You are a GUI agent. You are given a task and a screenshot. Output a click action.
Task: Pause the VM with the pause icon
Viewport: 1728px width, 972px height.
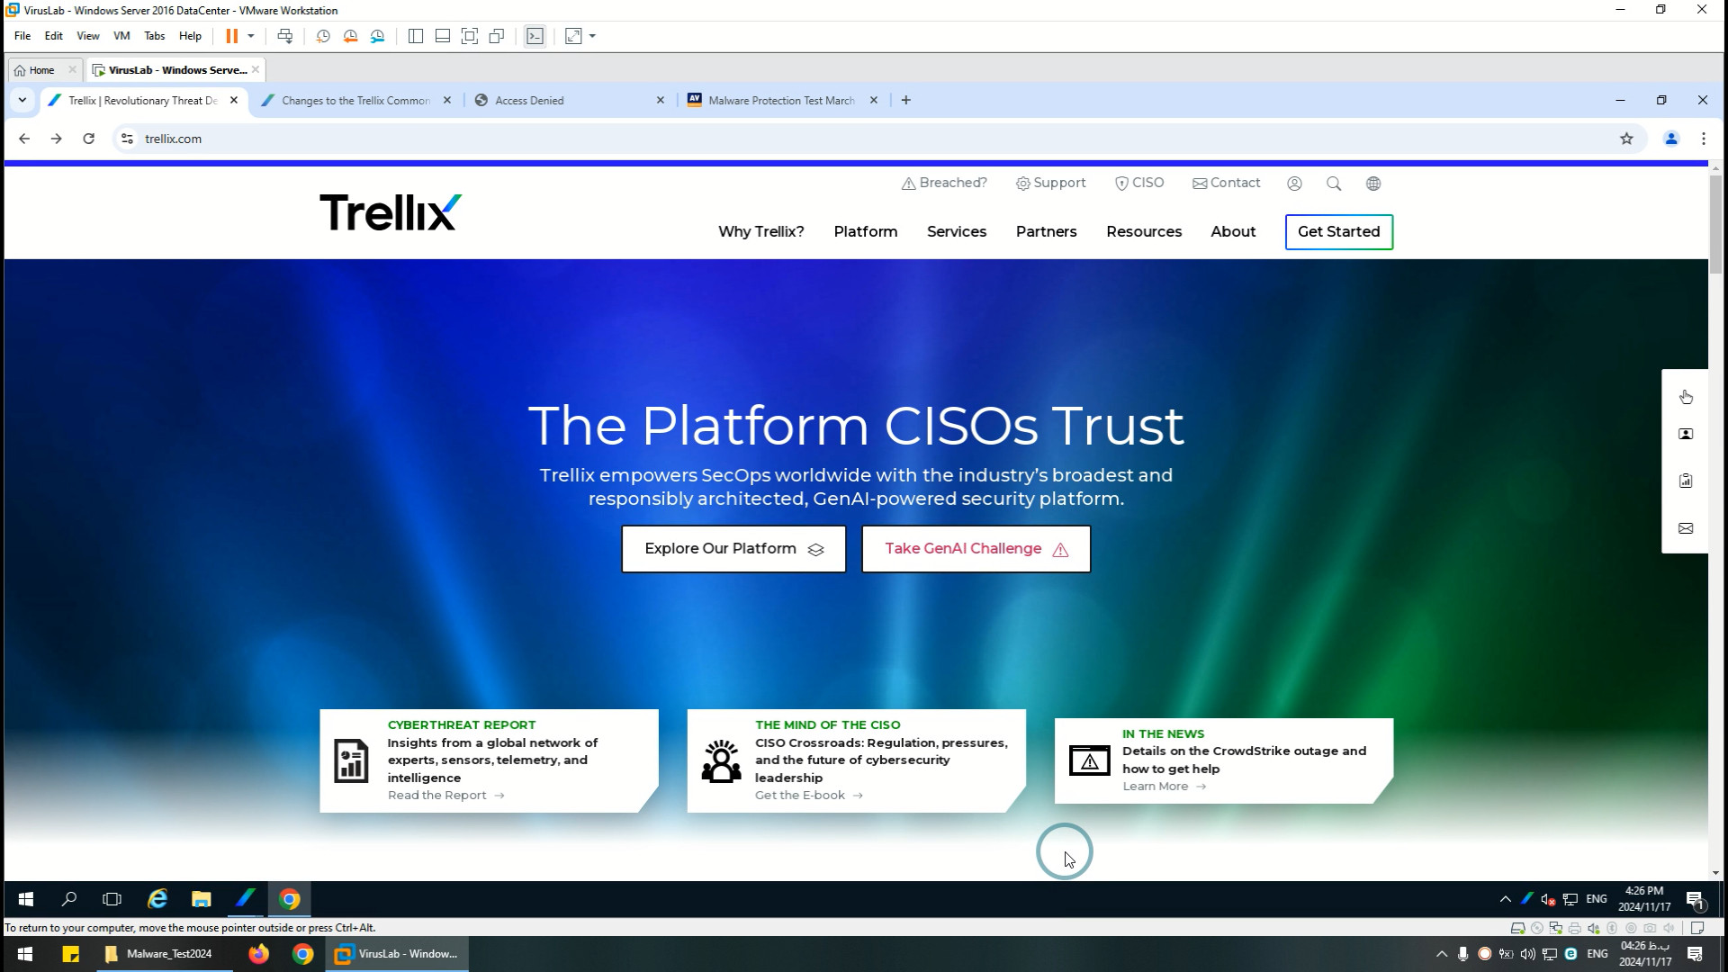[x=231, y=36]
